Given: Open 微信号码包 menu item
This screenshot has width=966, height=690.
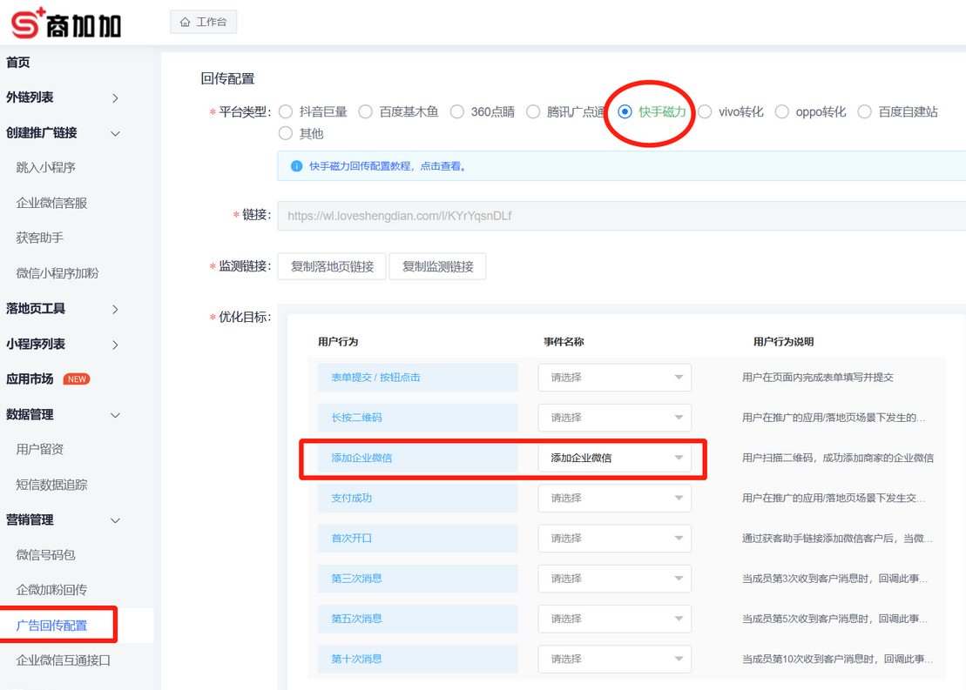Looking at the screenshot, I should click(x=45, y=555).
